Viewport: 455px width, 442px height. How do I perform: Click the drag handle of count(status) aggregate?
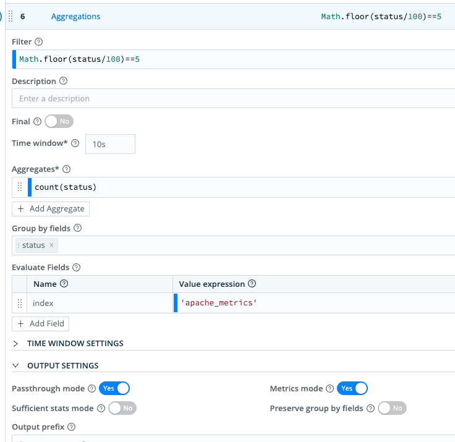[x=20, y=187]
